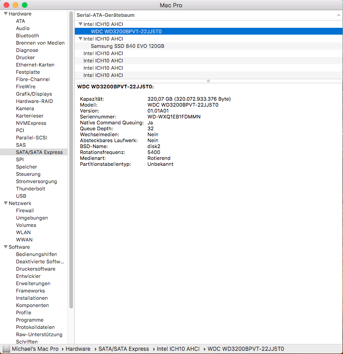
Task: Open Protokolldateien entry
Action: pyautogui.click(x=35, y=327)
